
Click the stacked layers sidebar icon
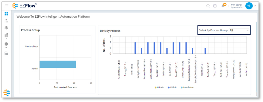pos(6,28)
